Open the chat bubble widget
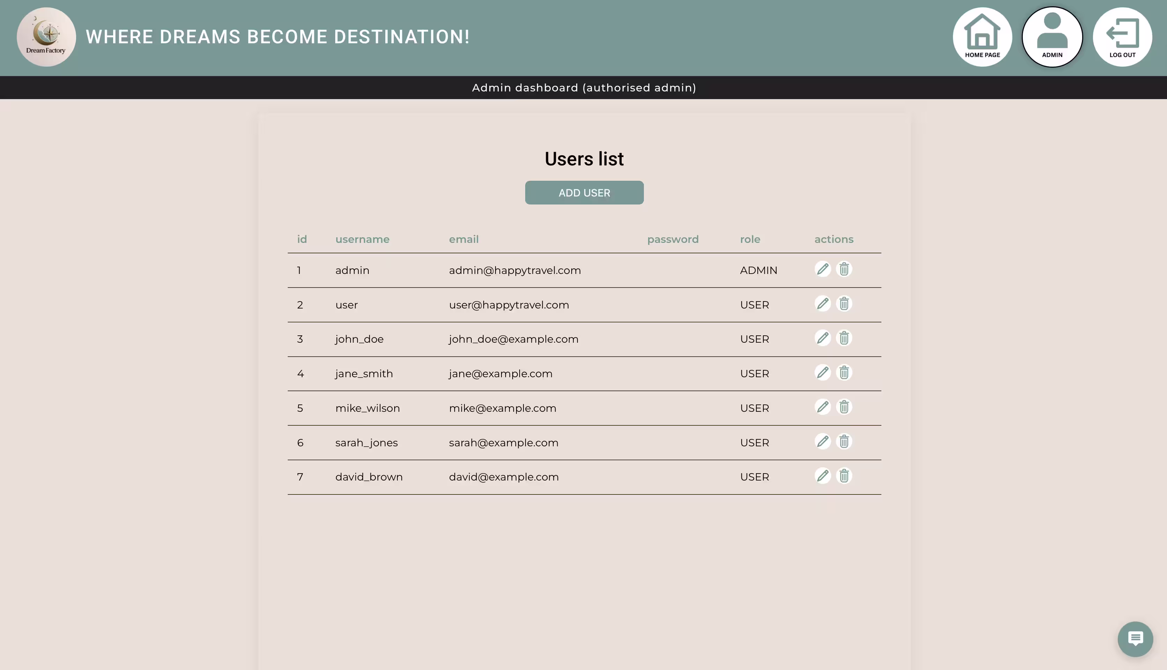The width and height of the screenshot is (1167, 670). [1135, 639]
